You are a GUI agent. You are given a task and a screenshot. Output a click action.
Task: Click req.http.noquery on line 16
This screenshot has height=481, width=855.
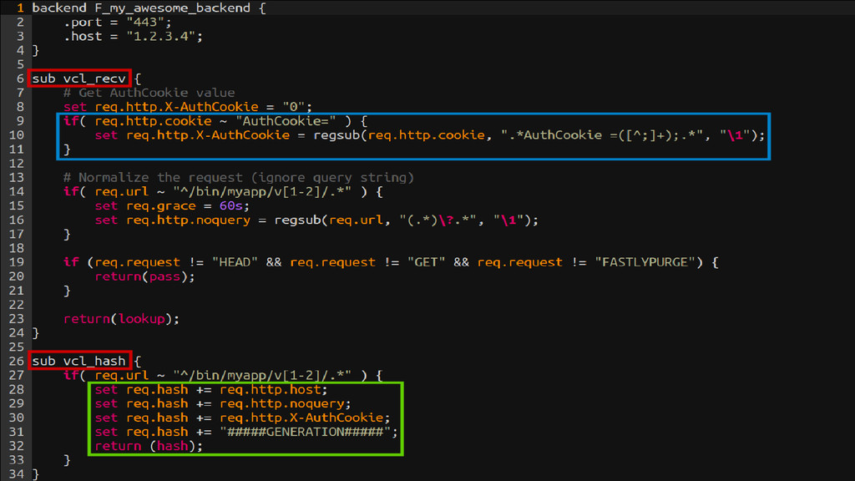coord(188,220)
